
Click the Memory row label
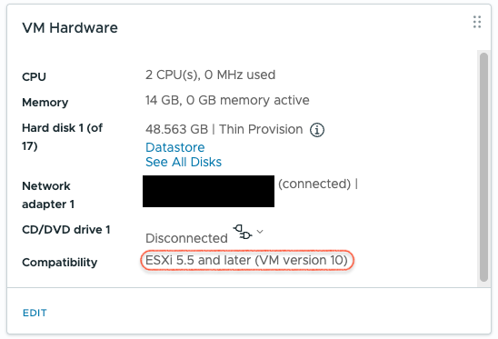pyautogui.click(x=45, y=103)
